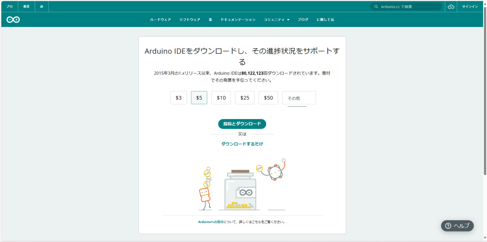Click the search magnifier icon

376,6
